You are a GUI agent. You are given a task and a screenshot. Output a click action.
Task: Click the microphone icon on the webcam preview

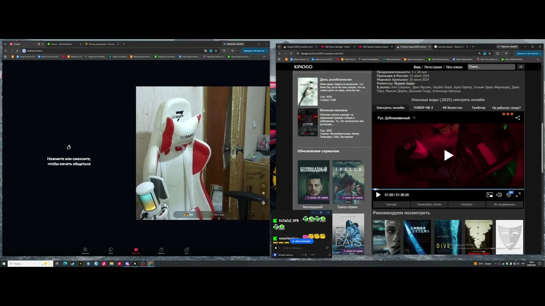[x=263, y=203]
